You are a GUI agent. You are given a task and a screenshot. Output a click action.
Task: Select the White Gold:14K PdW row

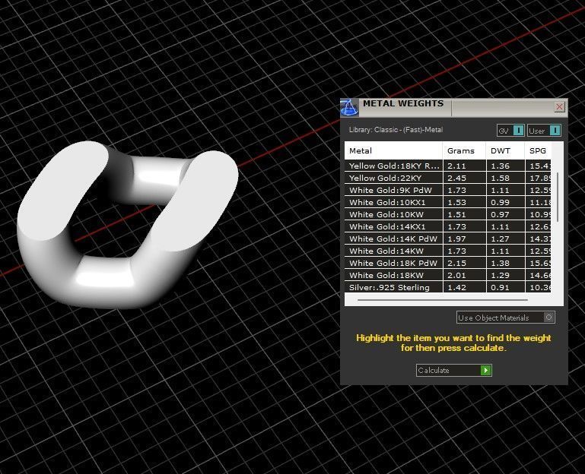(448, 239)
